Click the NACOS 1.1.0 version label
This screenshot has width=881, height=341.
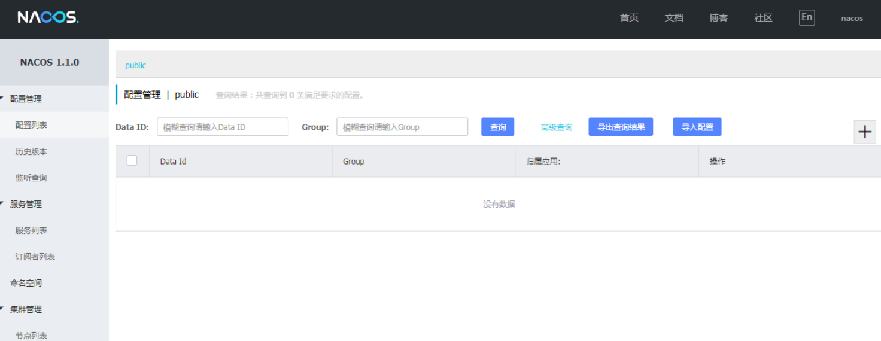point(50,62)
